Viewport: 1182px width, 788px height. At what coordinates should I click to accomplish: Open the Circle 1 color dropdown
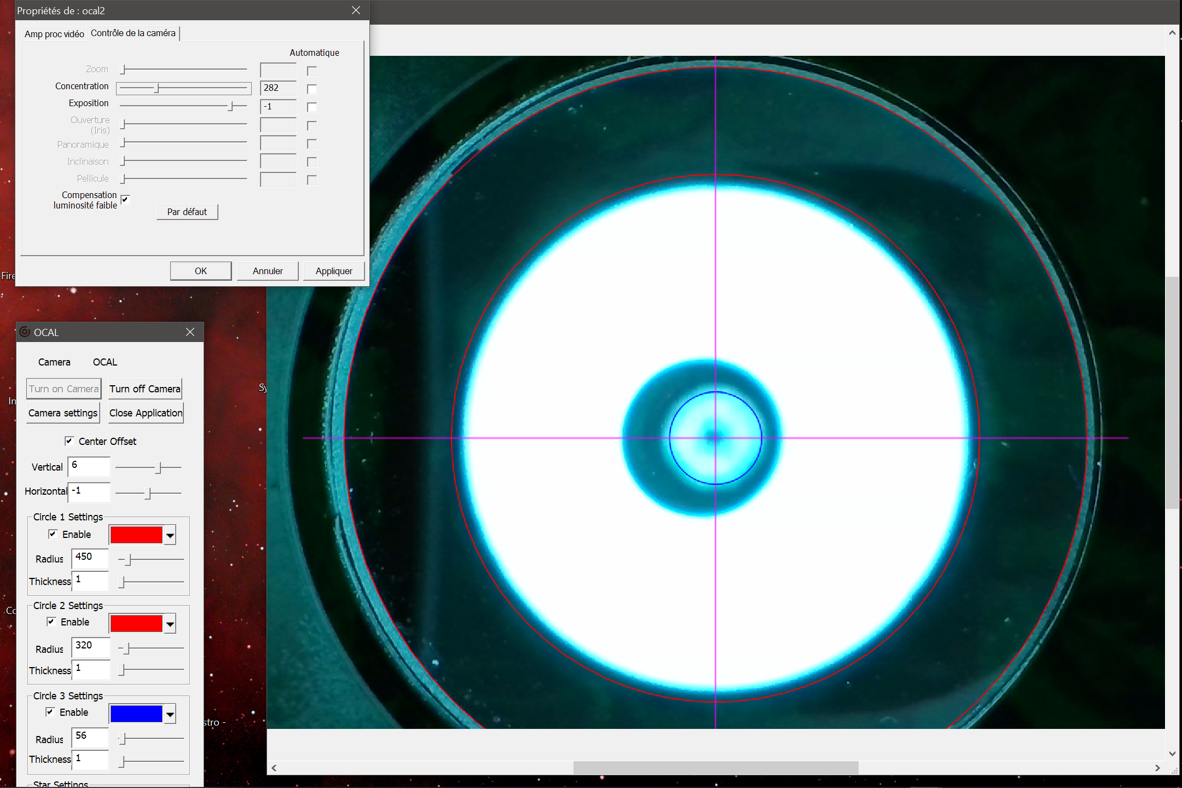point(170,535)
